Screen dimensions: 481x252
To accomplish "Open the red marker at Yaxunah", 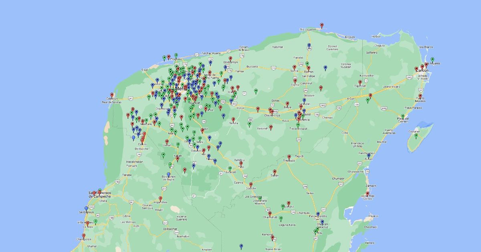I will coord(271,128).
